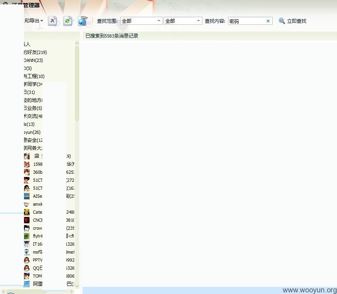
Task: Click the green avatar beside flyh4
Action: pyautogui.click(x=27, y=236)
